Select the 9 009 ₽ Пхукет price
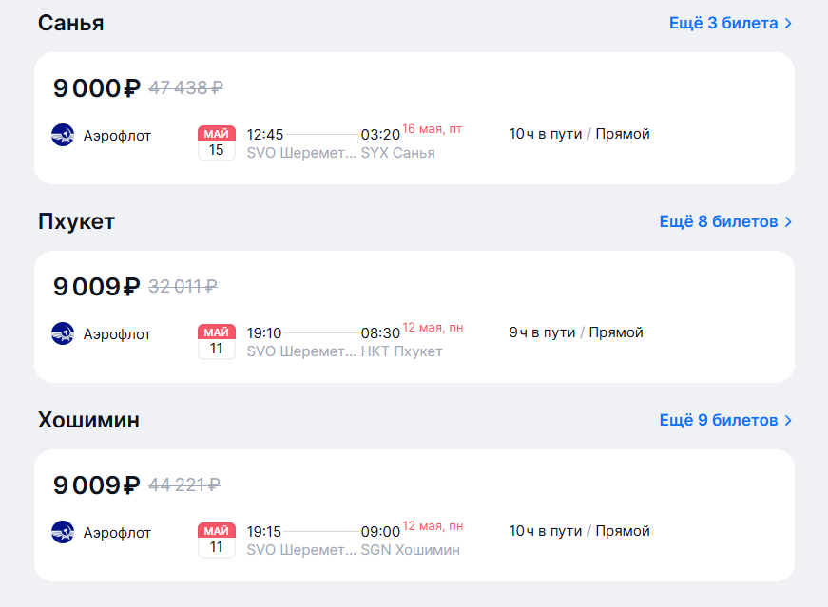The width and height of the screenshot is (828, 607). coord(97,287)
